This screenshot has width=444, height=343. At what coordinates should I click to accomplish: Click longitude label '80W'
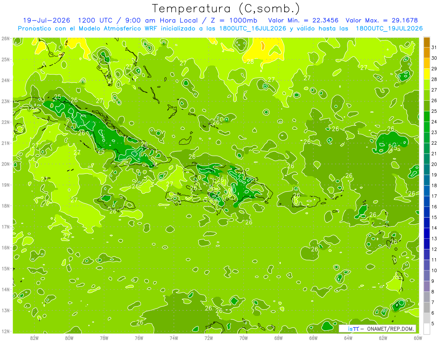(69, 337)
